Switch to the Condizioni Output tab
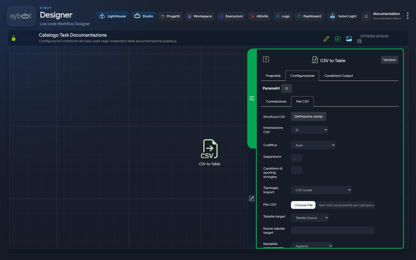This screenshot has width=416, height=260. point(339,76)
